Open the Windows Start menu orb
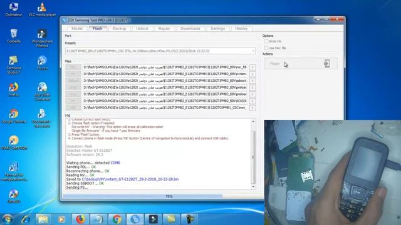The height and width of the screenshot is (225, 401). (x=8, y=219)
